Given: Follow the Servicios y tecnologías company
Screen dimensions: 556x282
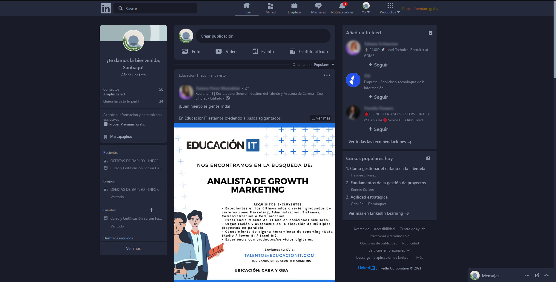Looking at the screenshot, I should [378, 97].
